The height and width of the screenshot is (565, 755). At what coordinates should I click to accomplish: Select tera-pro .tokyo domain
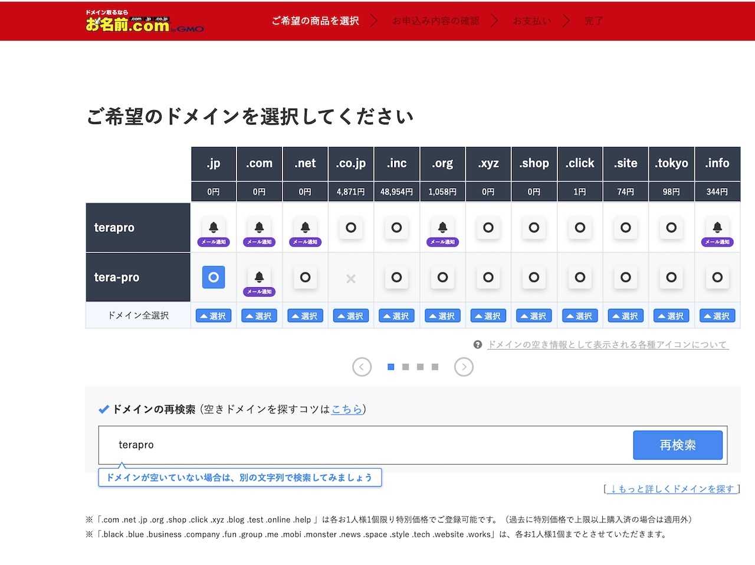pos(671,277)
